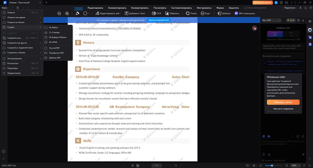Choose Шаблон PDF in the submenu
313x168 pixels.
click(x=58, y=58)
